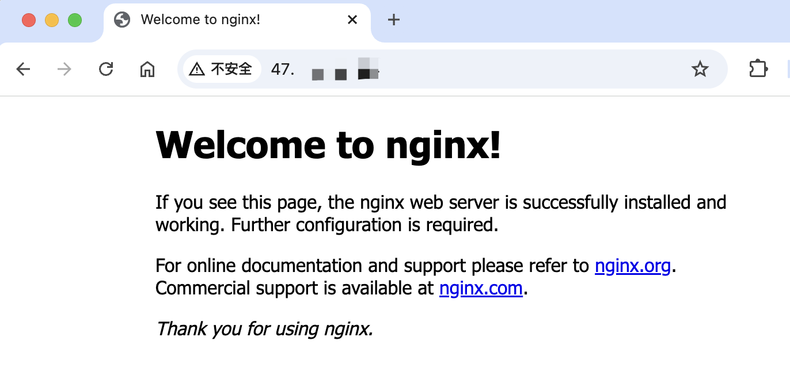Select the Welcome to nginx! tab
Viewport: 790px width, 383px height.
point(237,22)
